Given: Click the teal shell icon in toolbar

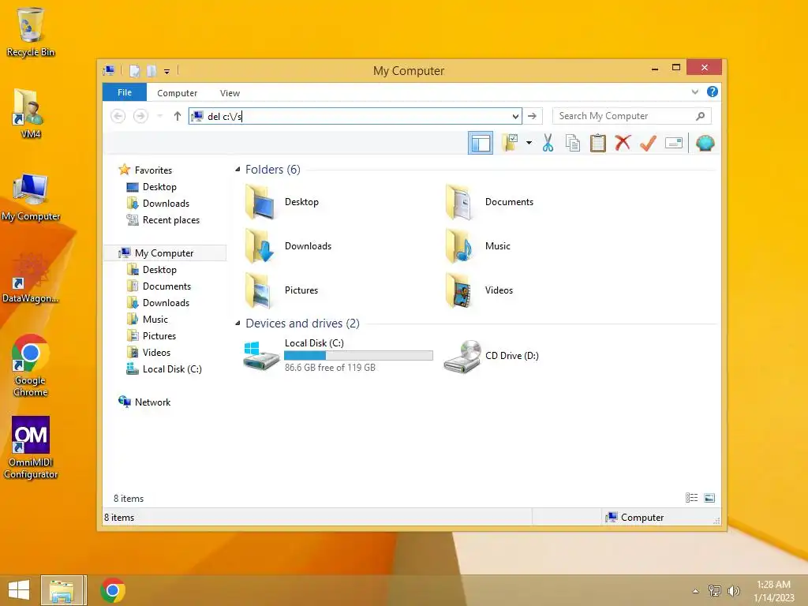Looking at the screenshot, I should (x=705, y=144).
